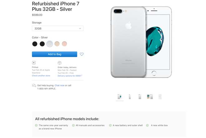
Task: Select the first black color swatch
Action: tap(35, 44)
